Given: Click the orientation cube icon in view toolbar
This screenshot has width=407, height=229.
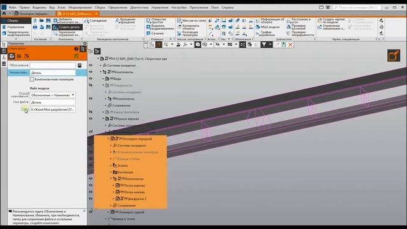Looking at the screenshot, I should pos(198,45).
